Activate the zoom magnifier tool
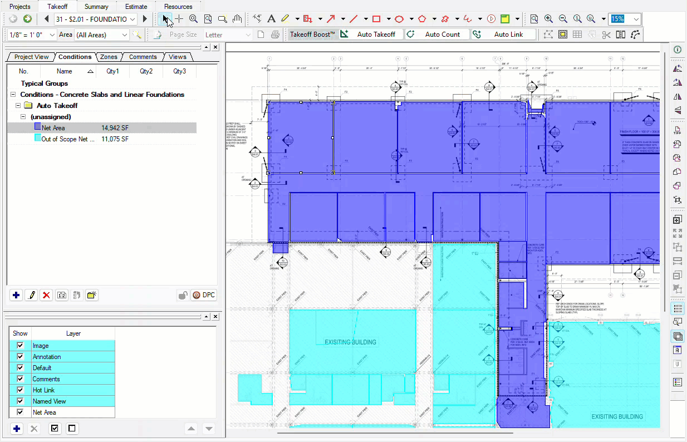 [193, 19]
